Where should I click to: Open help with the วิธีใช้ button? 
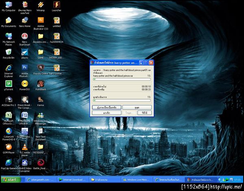144,113
